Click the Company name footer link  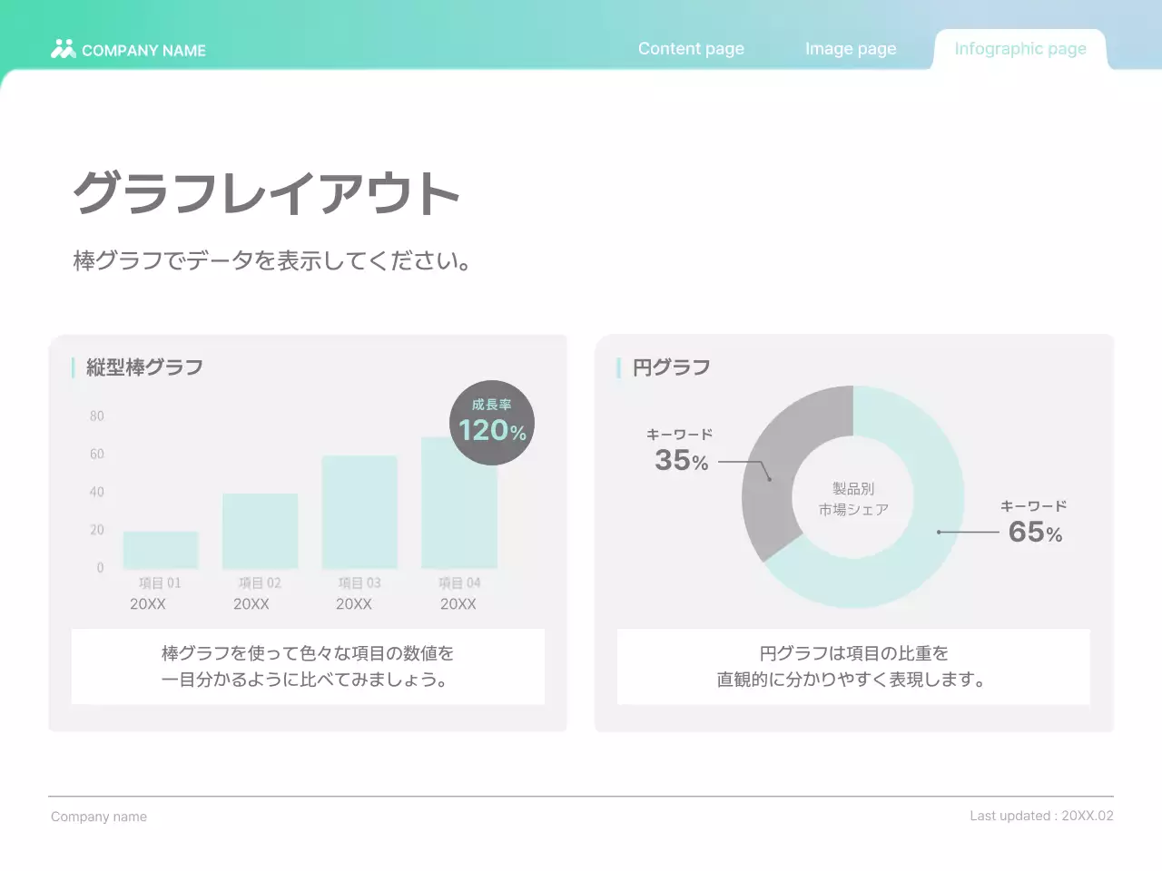pos(99,816)
